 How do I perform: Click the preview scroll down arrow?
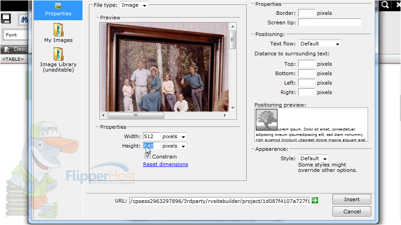232,108
